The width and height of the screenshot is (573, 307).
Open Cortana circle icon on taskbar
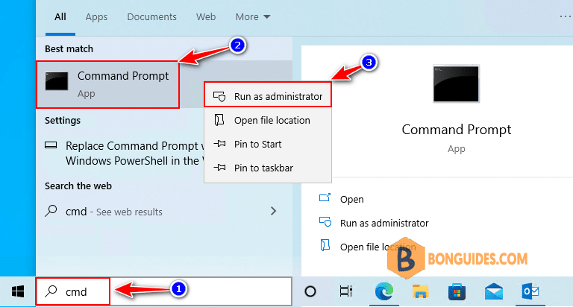coord(310,291)
